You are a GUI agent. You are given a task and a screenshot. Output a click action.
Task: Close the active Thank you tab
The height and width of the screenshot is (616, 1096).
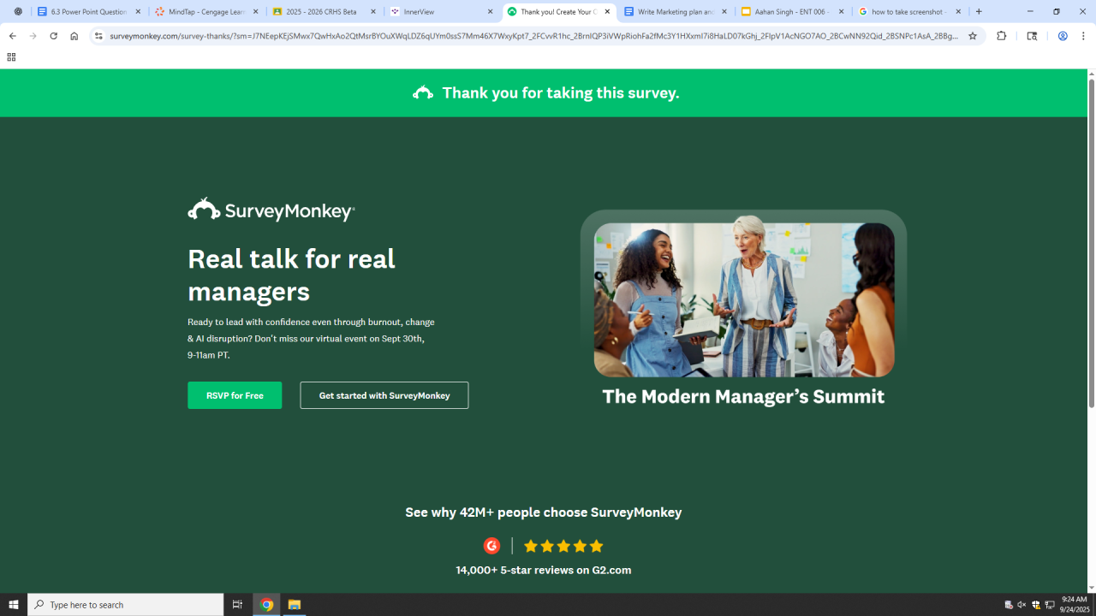pyautogui.click(x=607, y=12)
